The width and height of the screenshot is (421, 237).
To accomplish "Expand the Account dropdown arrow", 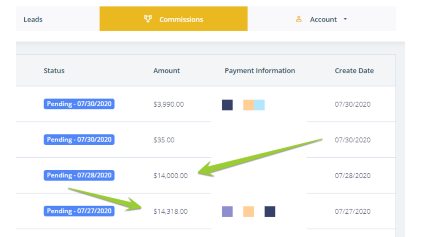I will pos(345,19).
